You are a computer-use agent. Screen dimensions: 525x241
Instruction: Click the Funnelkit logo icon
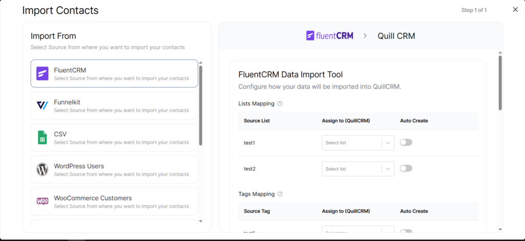pos(43,105)
